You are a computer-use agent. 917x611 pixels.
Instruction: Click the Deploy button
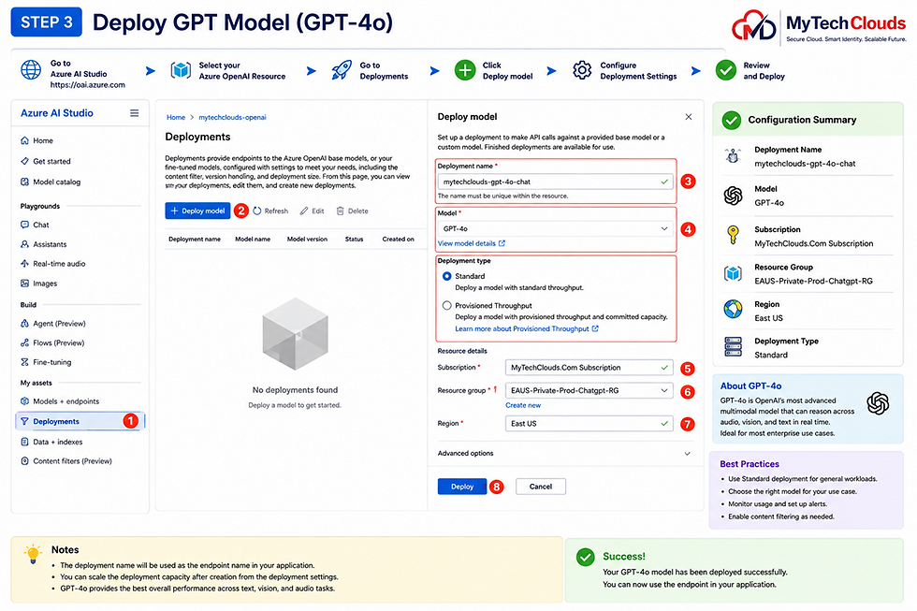(x=462, y=487)
